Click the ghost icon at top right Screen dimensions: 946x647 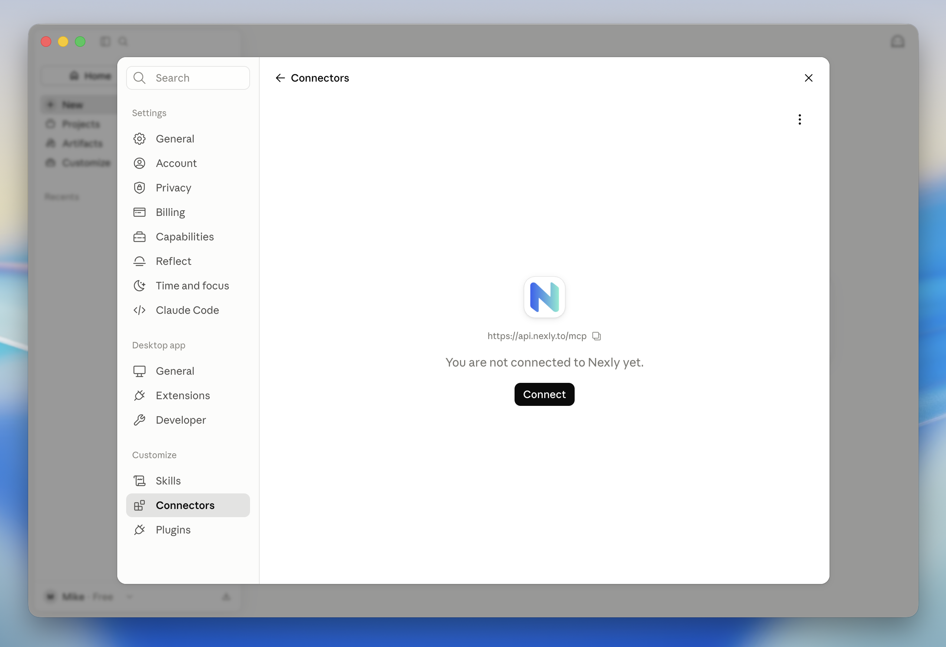[897, 42]
